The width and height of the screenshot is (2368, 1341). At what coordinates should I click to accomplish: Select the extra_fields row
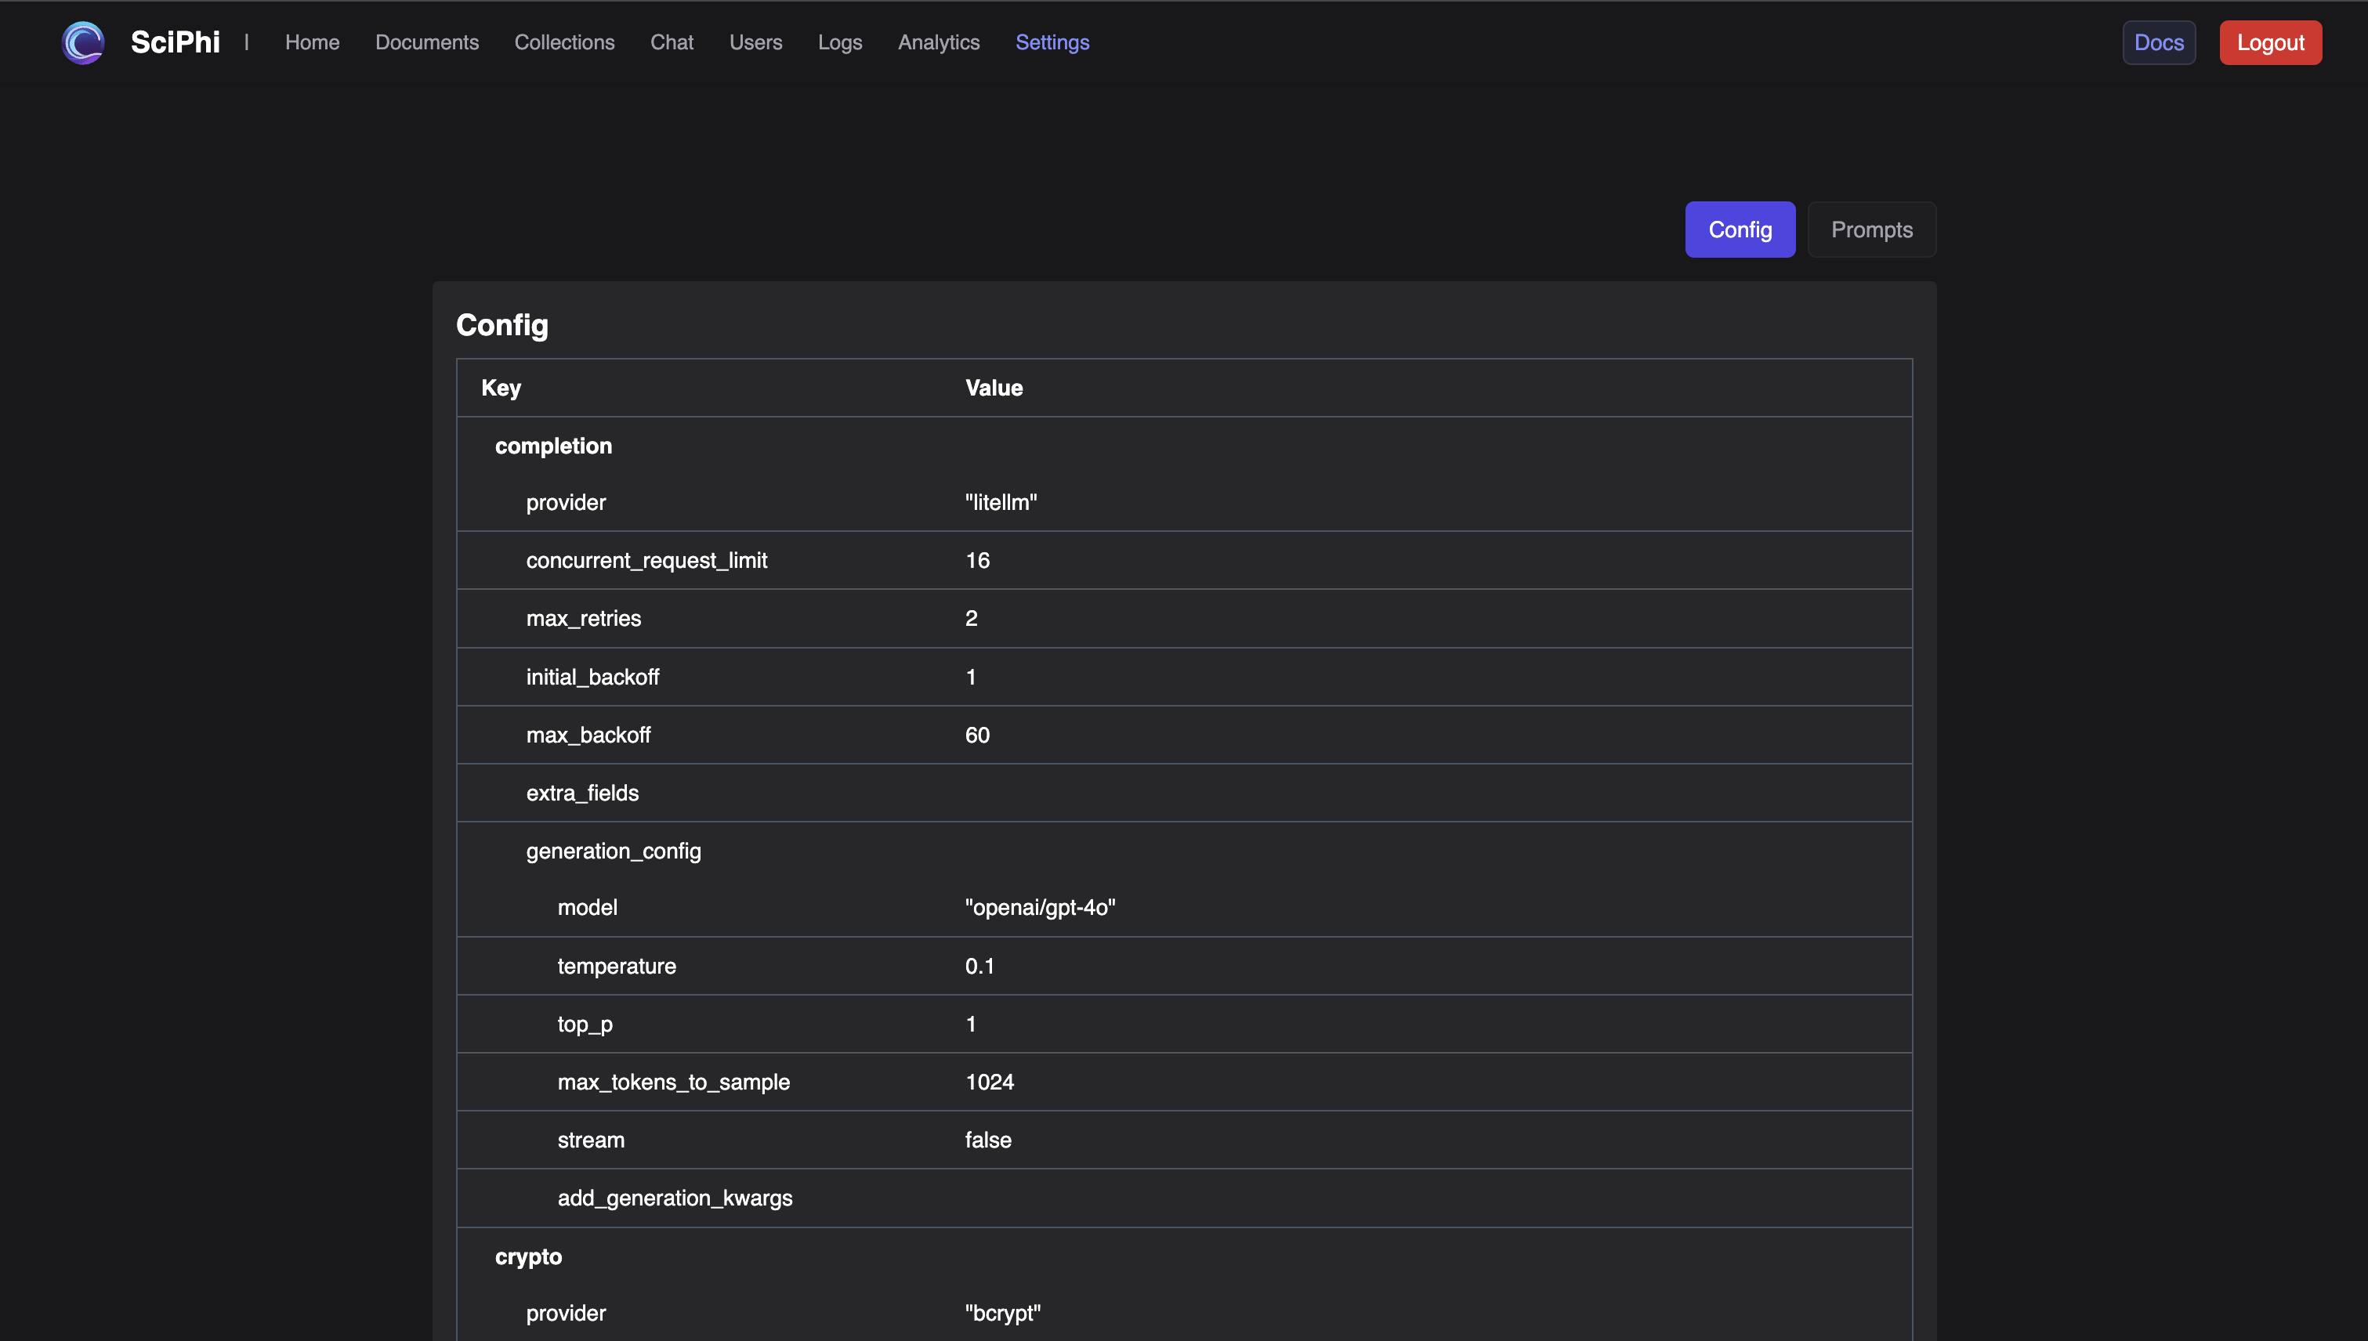click(1184, 793)
